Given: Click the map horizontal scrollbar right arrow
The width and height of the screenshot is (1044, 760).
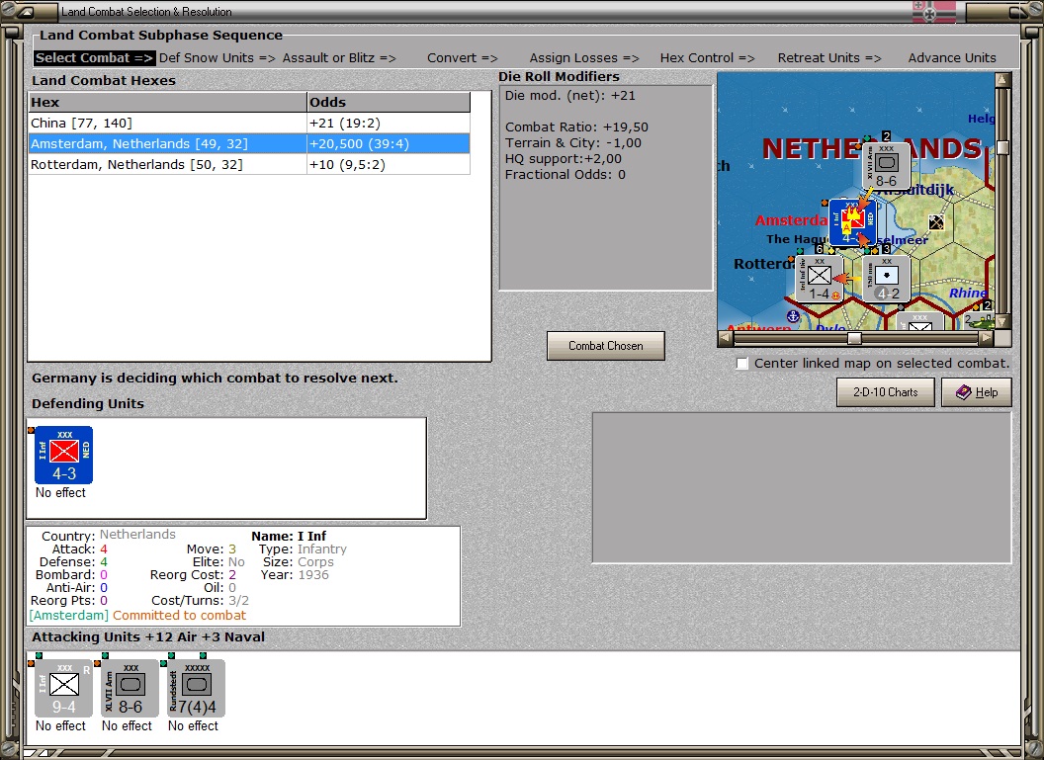Looking at the screenshot, I should click(986, 338).
